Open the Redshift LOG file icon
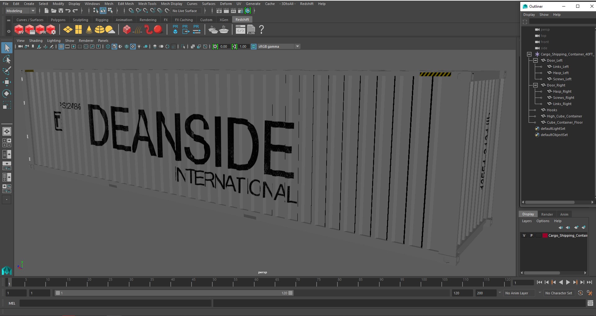The height and width of the screenshot is (316, 596). [251, 29]
